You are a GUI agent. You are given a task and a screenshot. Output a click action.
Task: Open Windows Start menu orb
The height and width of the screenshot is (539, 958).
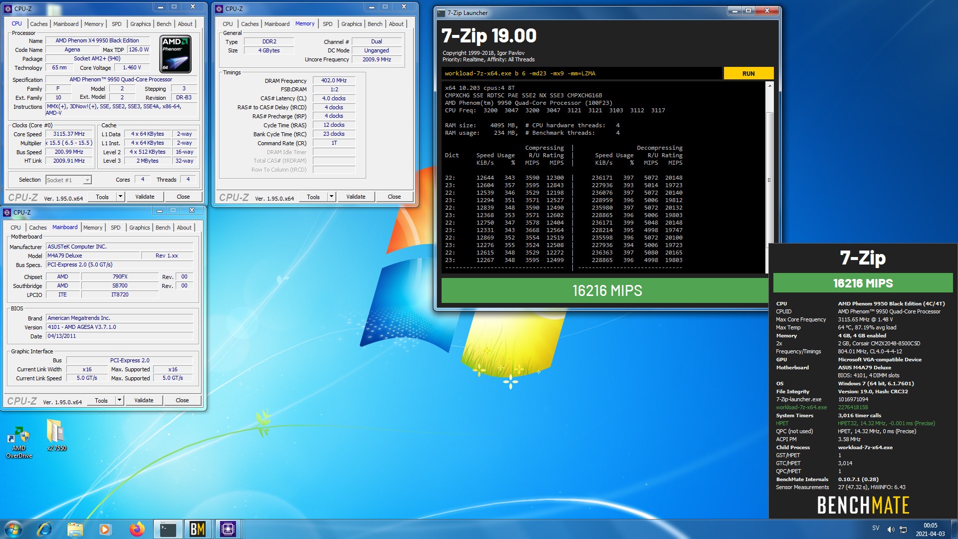(x=13, y=529)
